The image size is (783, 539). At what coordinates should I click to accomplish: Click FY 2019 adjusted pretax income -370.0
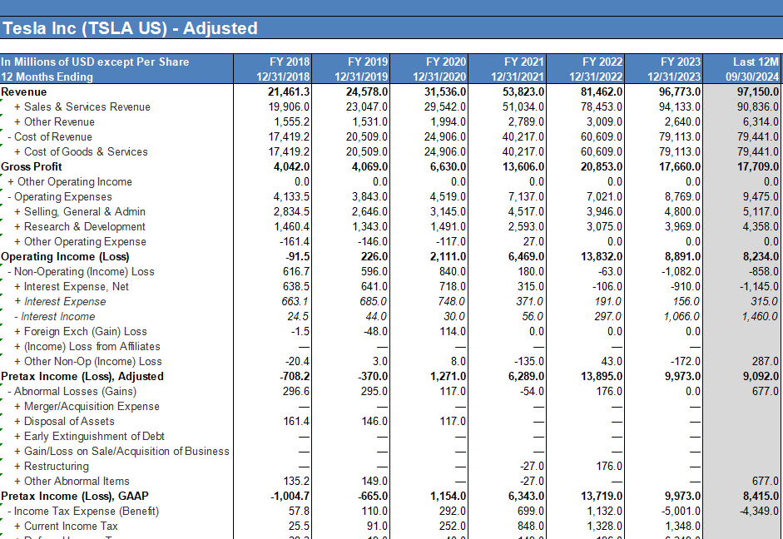[373, 376]
